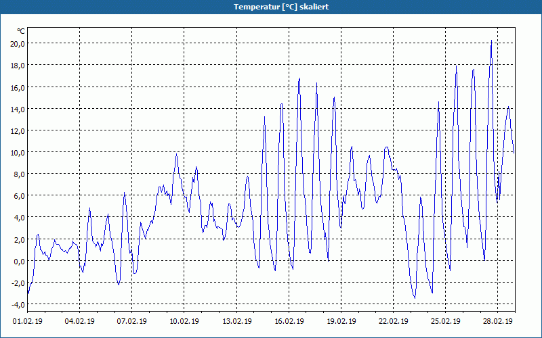Click the 25.02.19 date label

tap(446, 321)
